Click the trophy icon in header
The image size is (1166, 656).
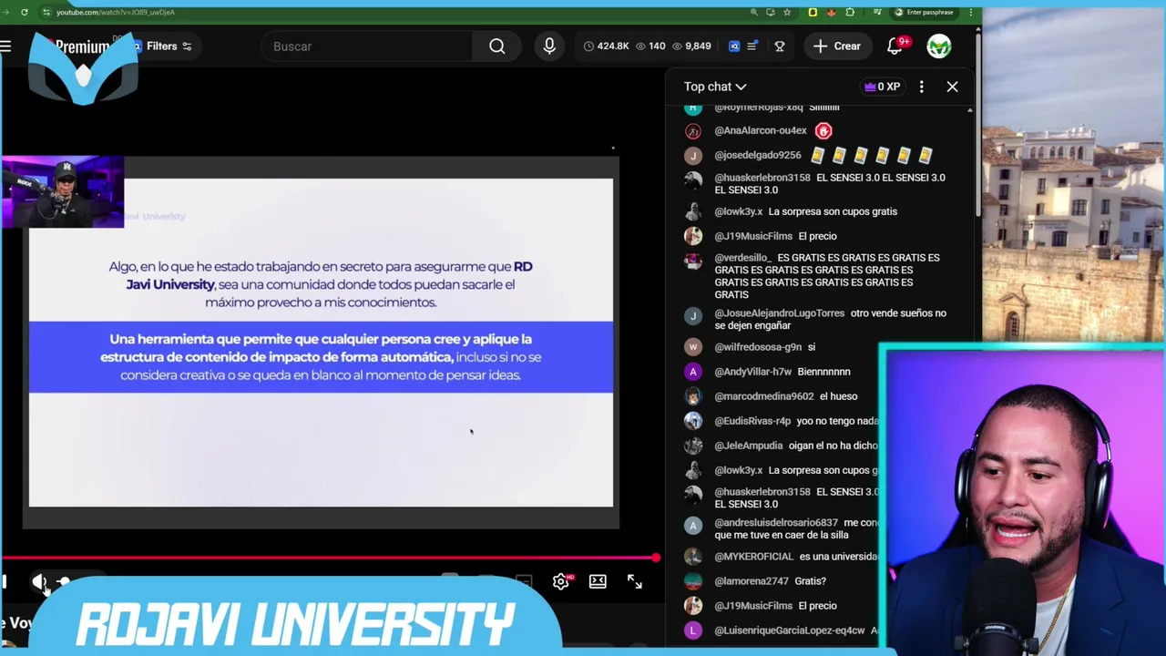pyautogui.click(x=780, y=46)
